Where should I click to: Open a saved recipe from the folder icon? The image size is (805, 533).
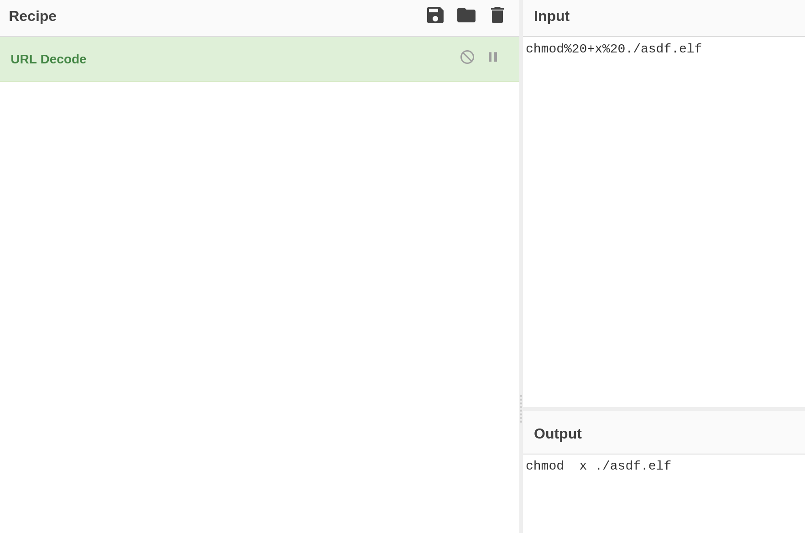[x=466, y=15]
